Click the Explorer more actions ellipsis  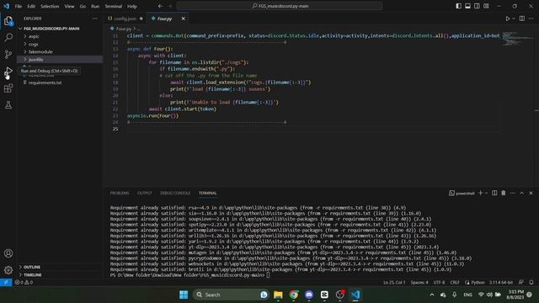[x=94, y=19]
